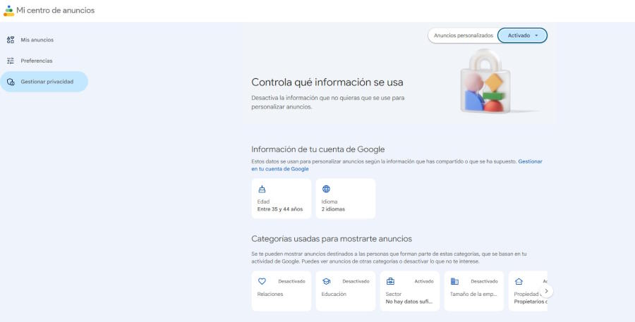Open the Propiedad category card
Screen dimensions: 635x322
point(528,291)
